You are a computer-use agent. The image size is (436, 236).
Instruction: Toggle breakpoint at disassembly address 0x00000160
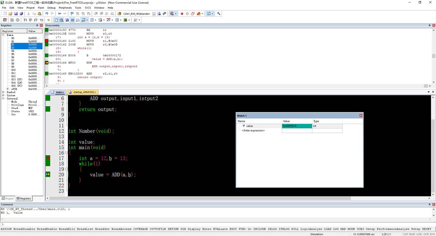pos(47,41)
